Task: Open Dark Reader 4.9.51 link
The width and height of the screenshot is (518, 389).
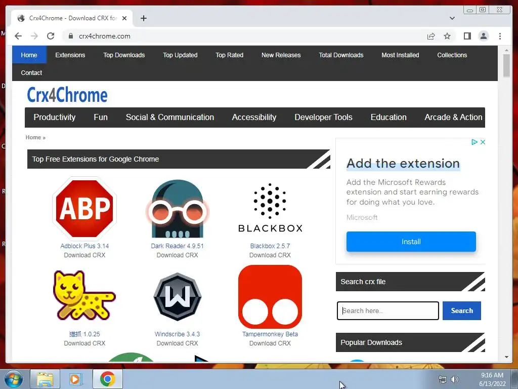Action: pyautogui.click(x=178, y=246)
